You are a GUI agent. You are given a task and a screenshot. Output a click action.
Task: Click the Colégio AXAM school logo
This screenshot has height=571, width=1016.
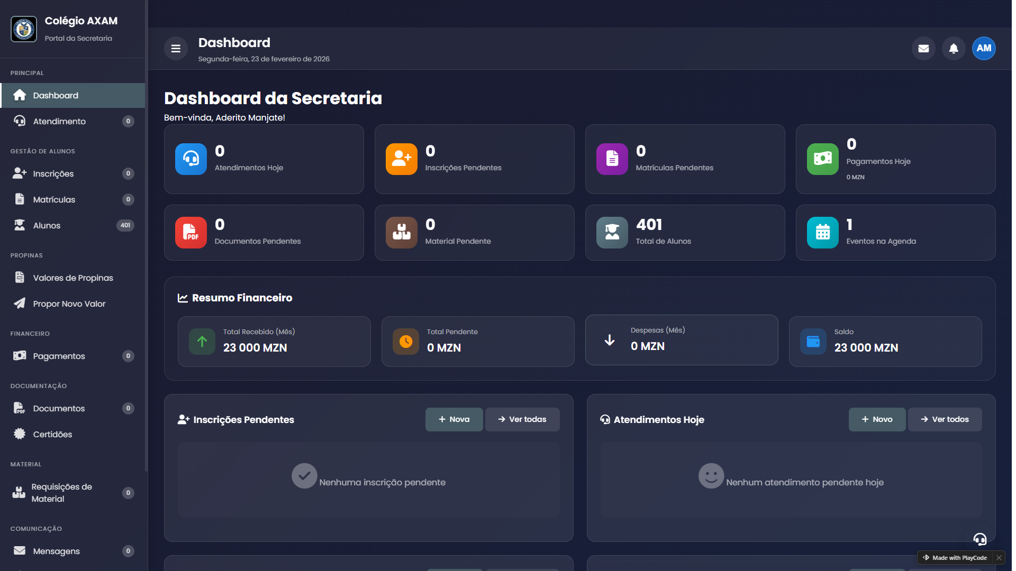click(x=24, y=29)
